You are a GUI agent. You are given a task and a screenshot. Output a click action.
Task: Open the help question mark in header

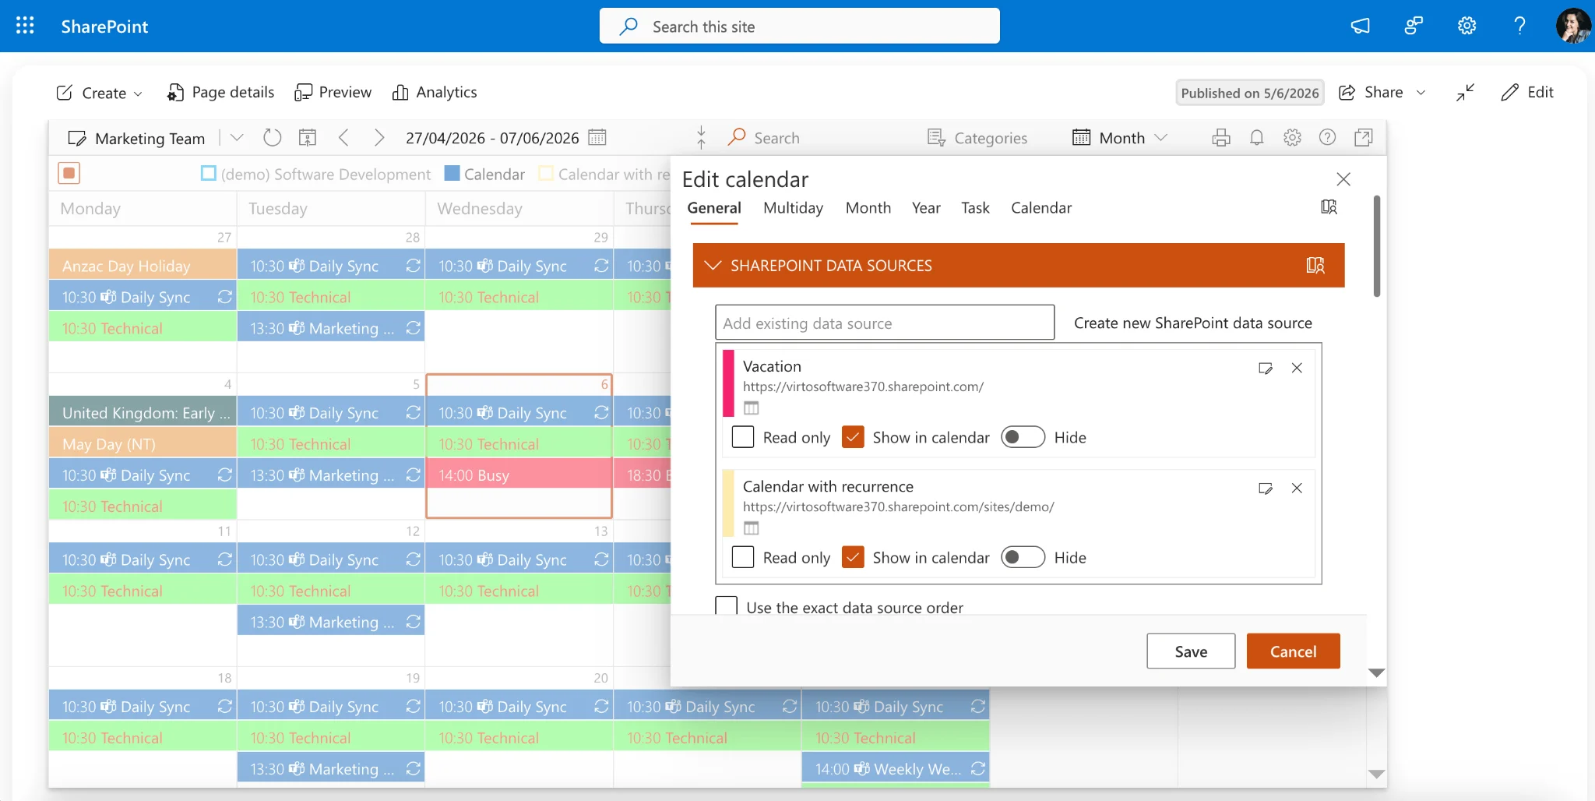pos(1519,26)
